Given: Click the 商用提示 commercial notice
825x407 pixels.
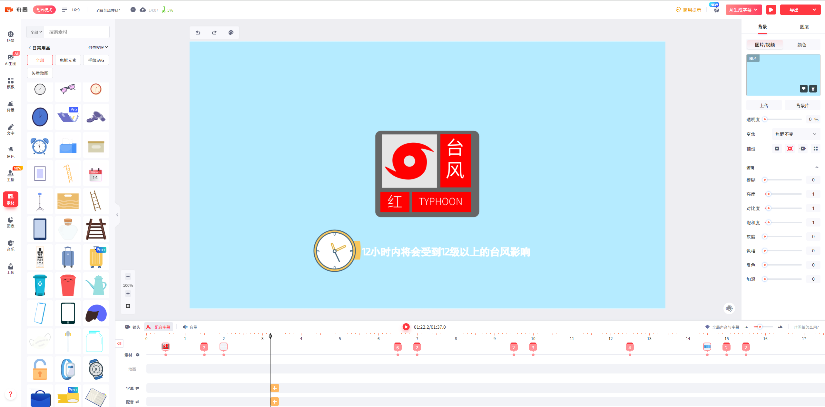Looking at the screenshot, I should click(688, 10).
